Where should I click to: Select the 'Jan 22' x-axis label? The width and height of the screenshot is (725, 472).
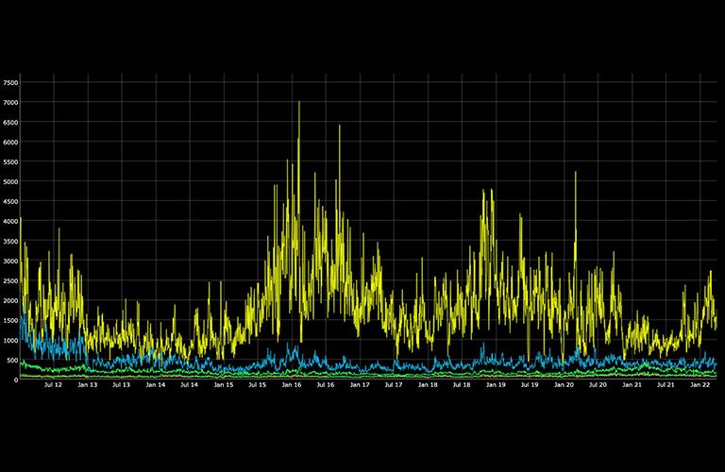click(700, 385)
